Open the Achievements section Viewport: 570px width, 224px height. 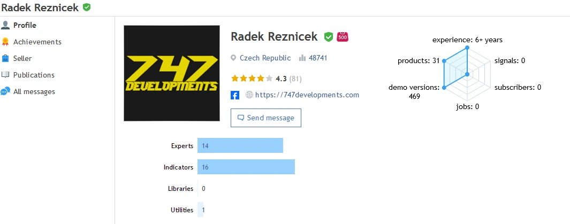[x=37, y=42]
